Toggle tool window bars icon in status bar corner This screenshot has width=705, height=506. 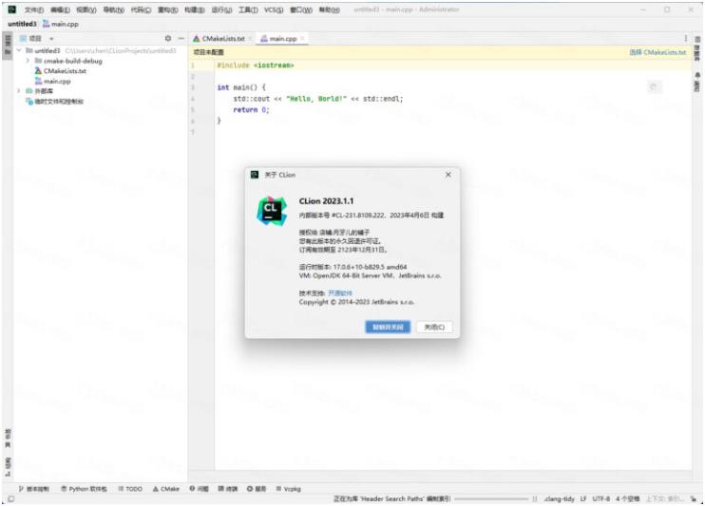[x=10, y=498]
